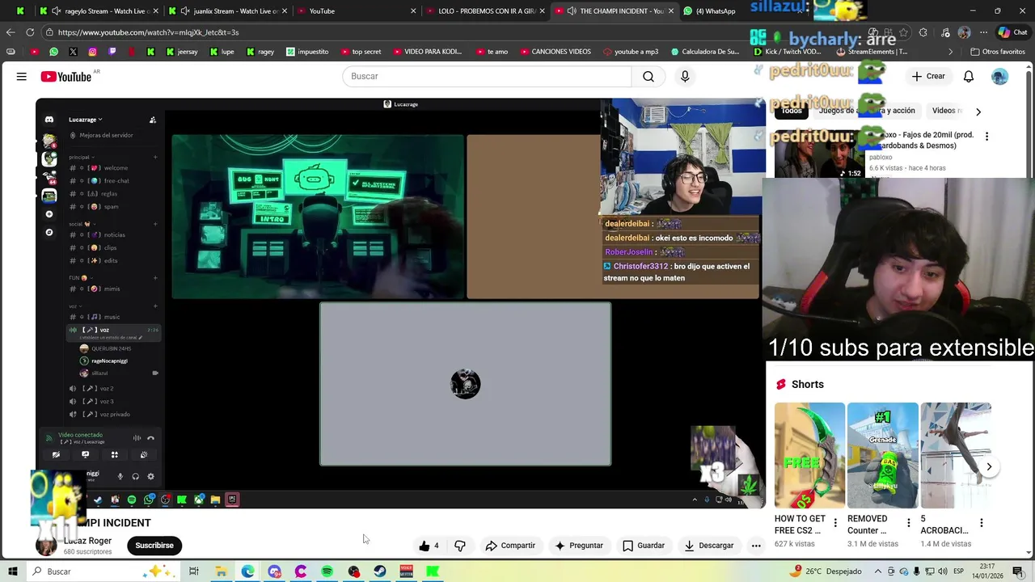
Task: Open Task View on the taskbar
Action: pos(194,571)
